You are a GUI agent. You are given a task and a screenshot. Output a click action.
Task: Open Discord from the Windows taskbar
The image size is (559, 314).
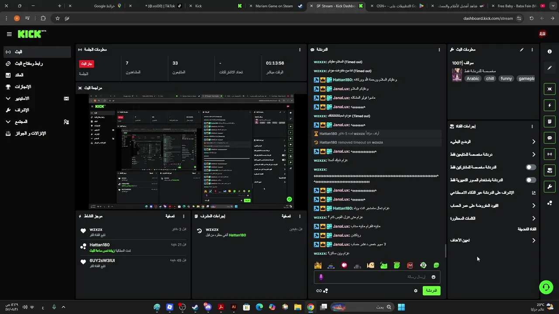click(208, 307)
